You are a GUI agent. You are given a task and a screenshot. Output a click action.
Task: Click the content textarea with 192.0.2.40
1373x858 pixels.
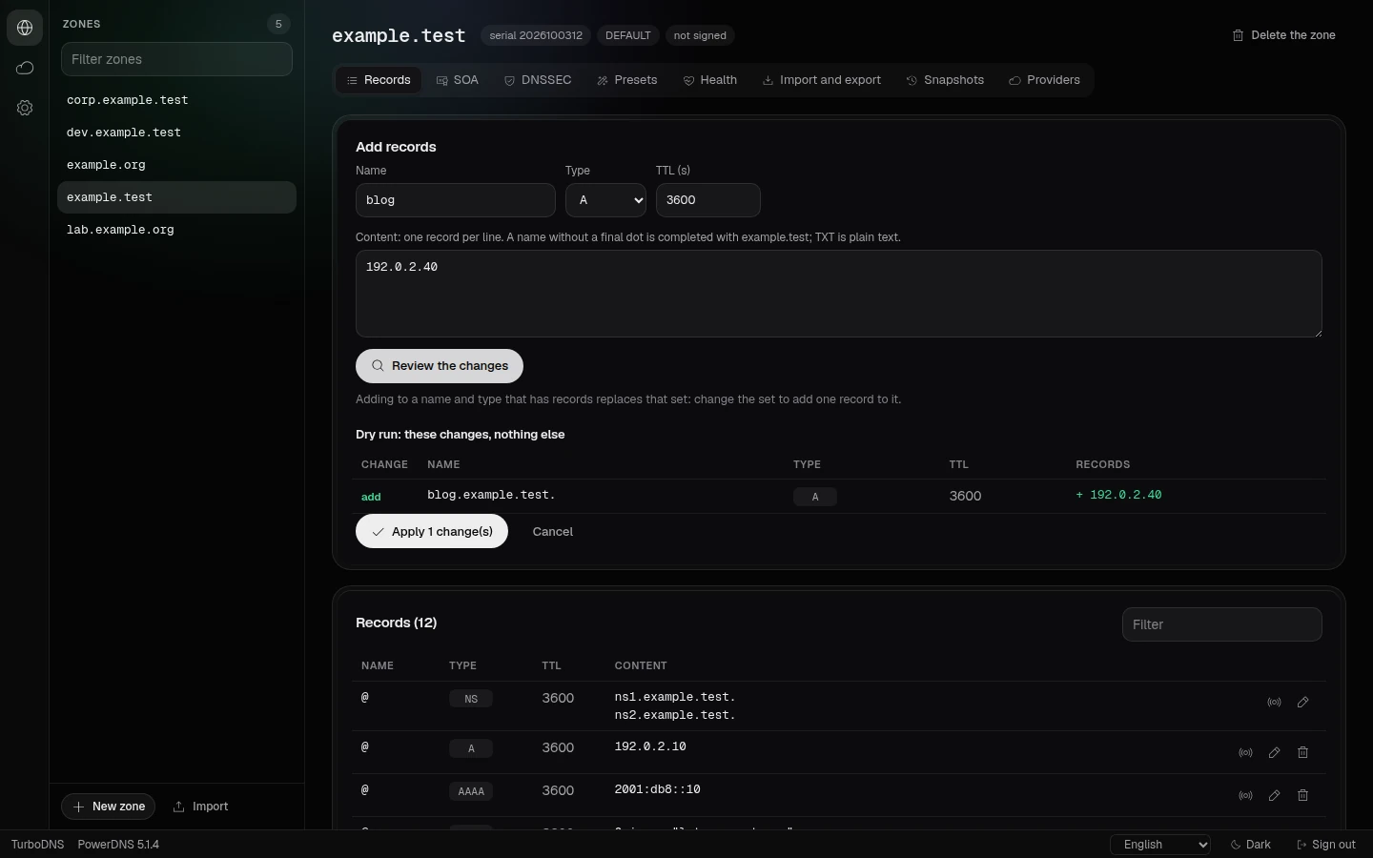pos(839,294)
